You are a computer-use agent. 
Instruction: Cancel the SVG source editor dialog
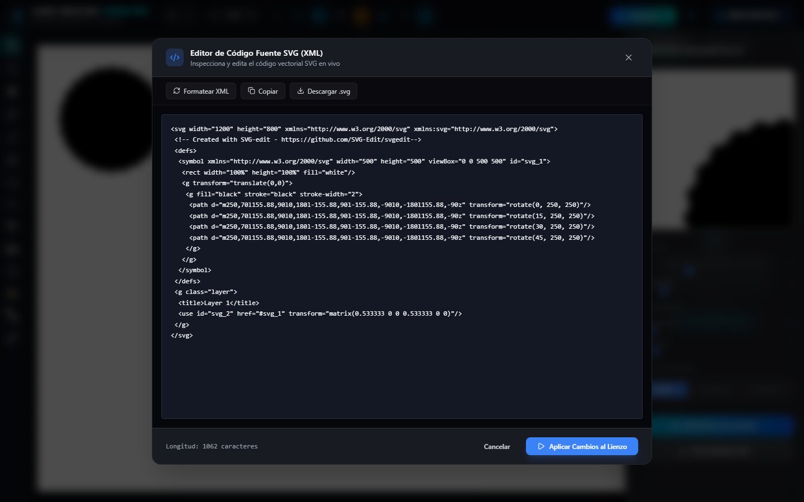497,446
